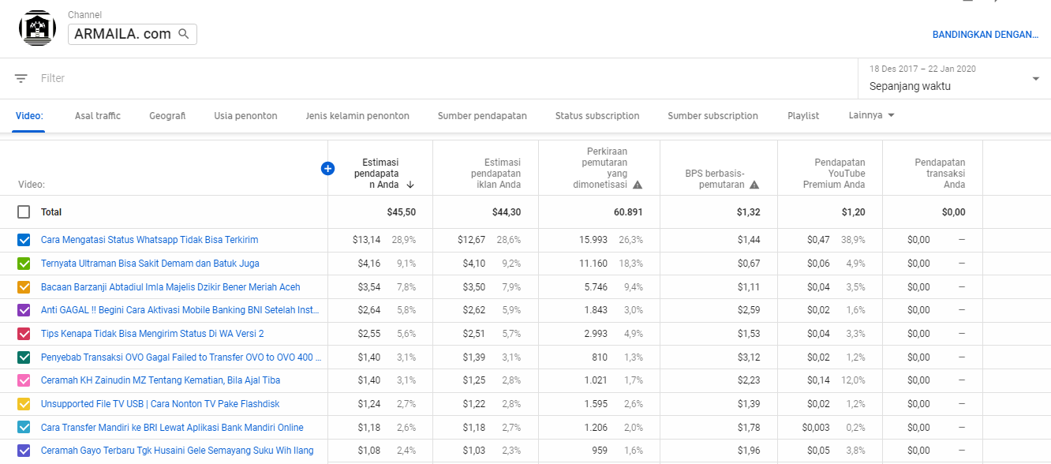Click the warning triangle on Perkiraan pemutaran yang dimonetisasi

[x=638, y=185]
